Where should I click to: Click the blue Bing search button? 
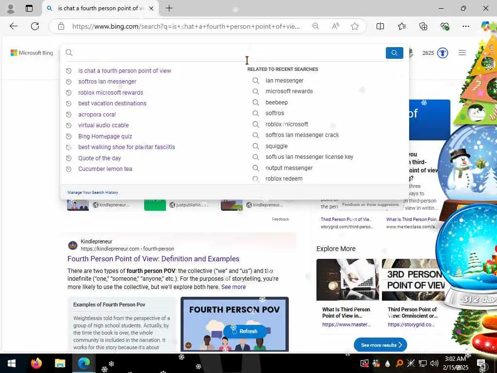(x=394, y=53)
